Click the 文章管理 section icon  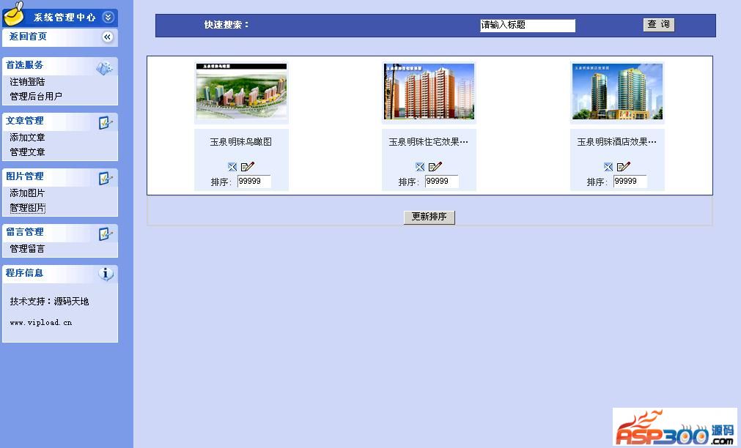[106, 123]
